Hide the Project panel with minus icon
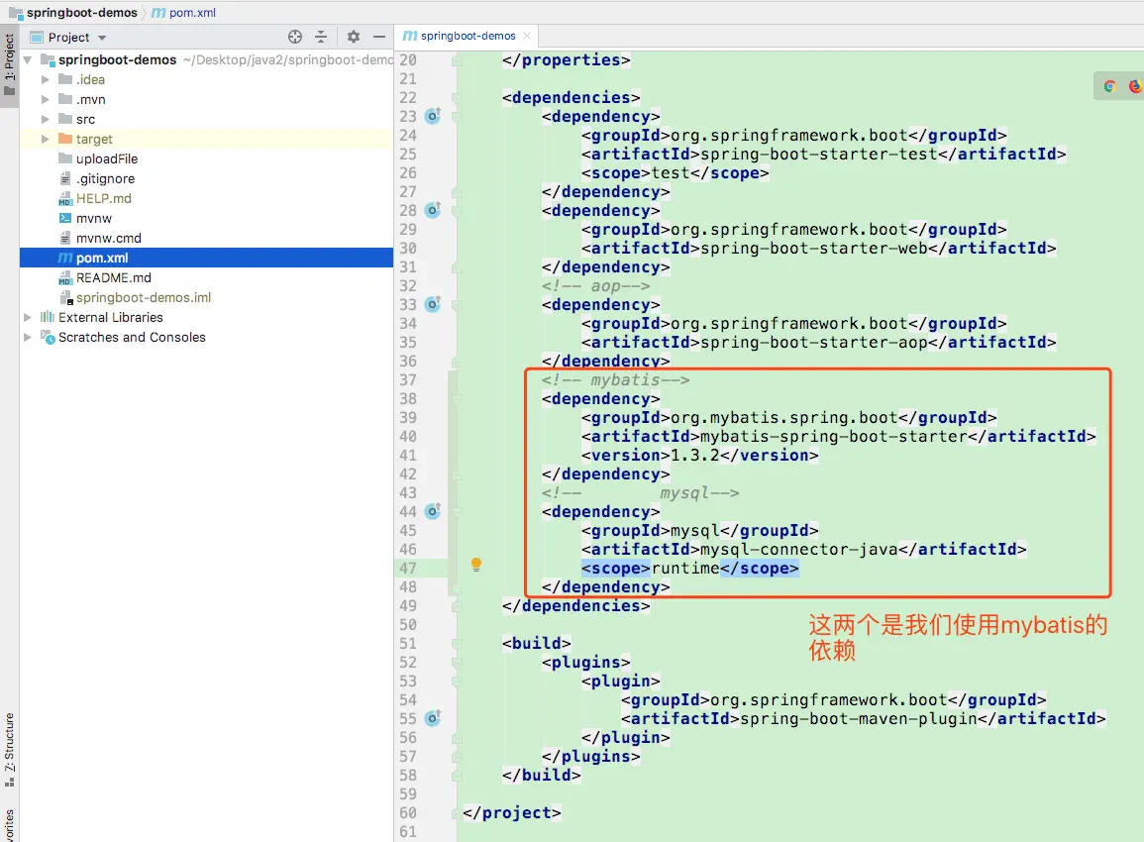 379,38
